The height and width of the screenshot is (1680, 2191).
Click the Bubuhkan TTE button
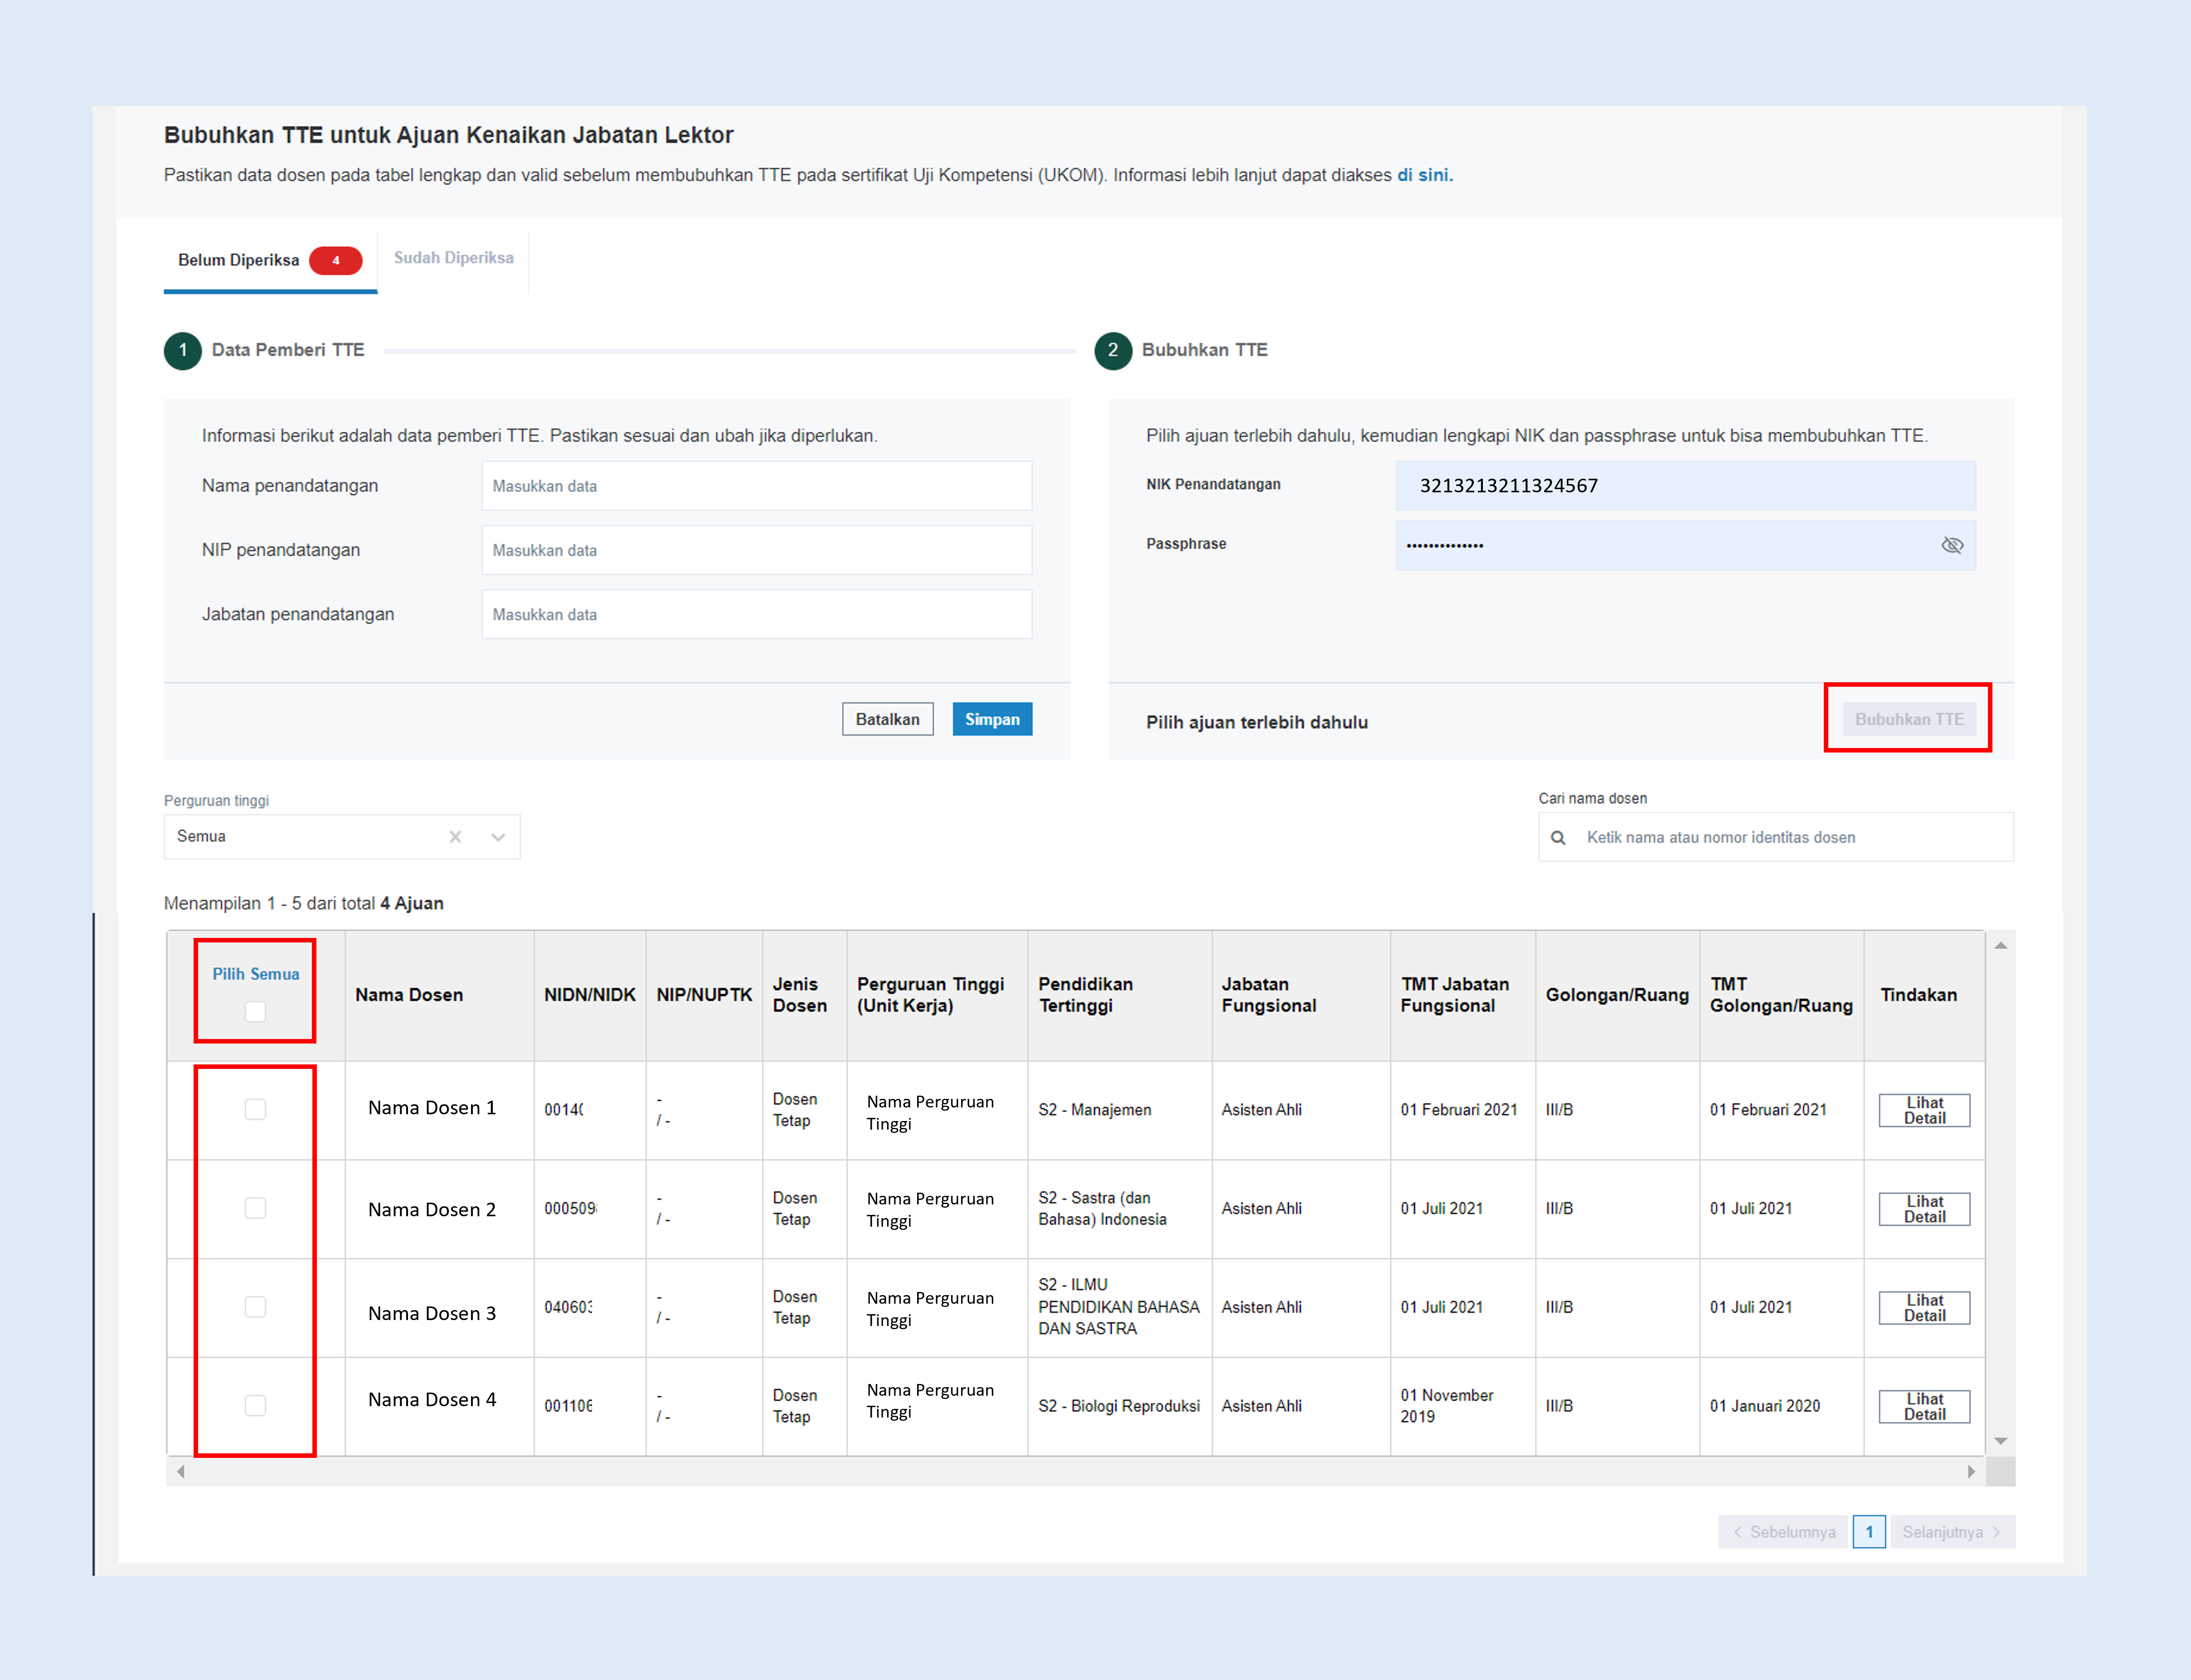coord(1909,719)
